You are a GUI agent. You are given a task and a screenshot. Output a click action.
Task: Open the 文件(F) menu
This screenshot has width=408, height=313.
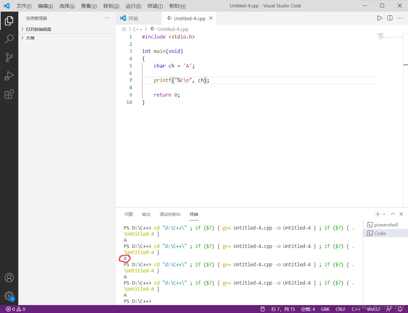(x=24, y=6)
